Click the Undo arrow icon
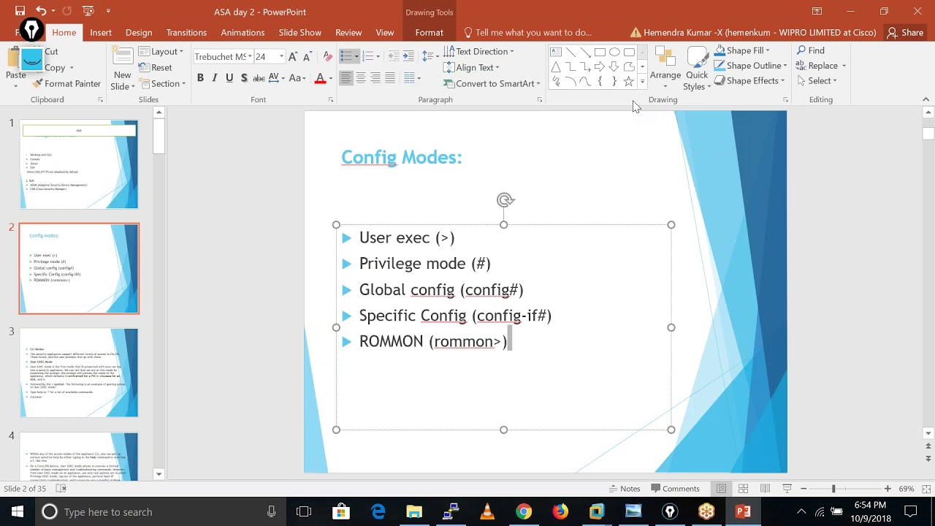 [x=42, y=11]
